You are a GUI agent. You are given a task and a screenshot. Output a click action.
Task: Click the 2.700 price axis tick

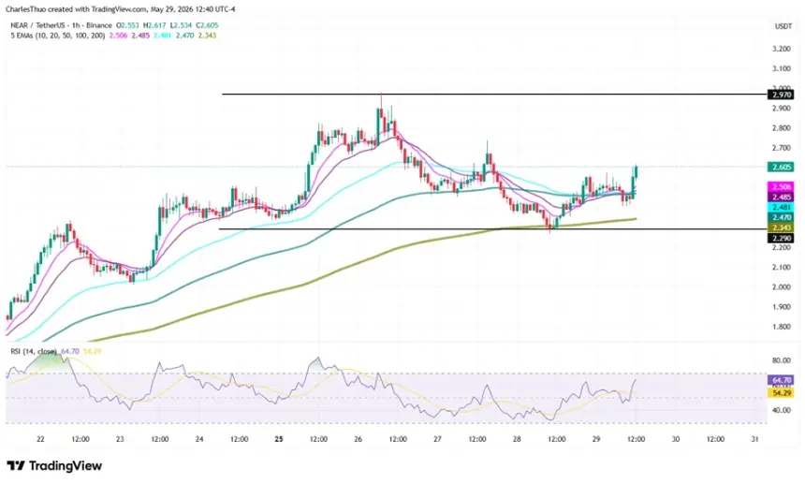click(782, 148)
